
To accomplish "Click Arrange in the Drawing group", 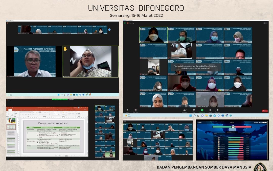I will point(63,113).
